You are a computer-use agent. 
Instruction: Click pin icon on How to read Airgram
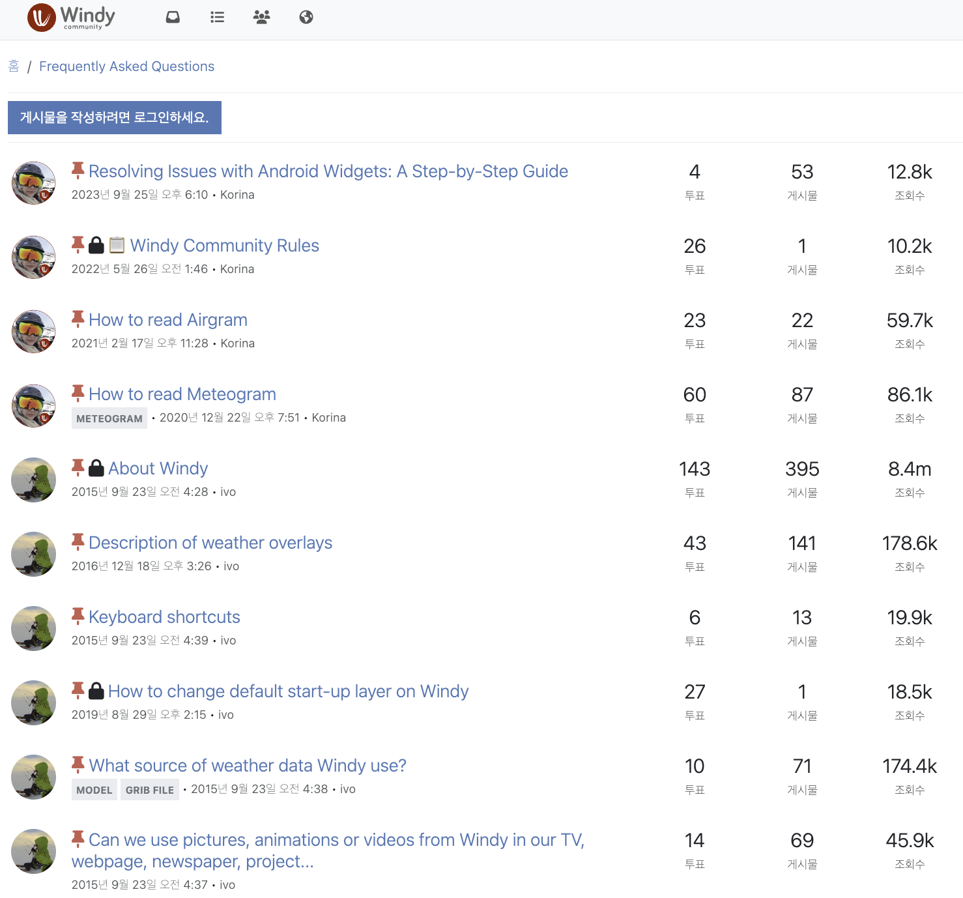(78, 319)
